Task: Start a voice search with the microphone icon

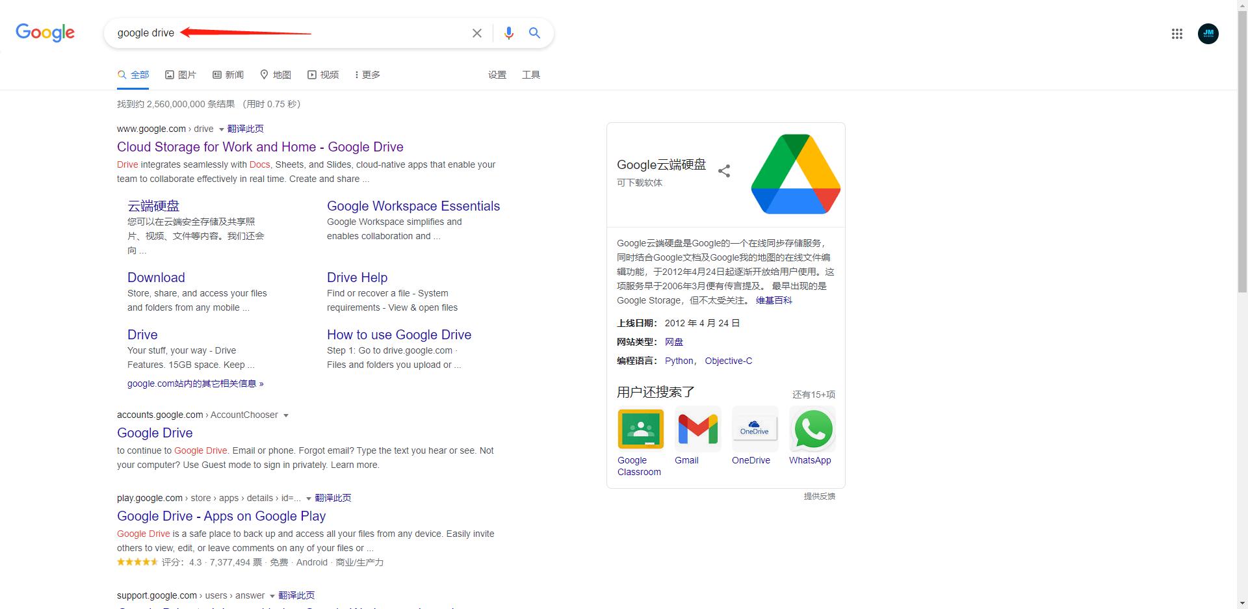Action: [509, 32]
